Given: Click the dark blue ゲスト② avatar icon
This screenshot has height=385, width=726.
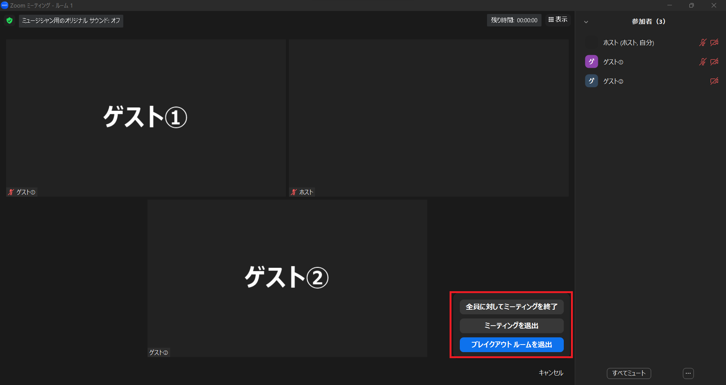Looking at the screenshot, I should (591, 81).
